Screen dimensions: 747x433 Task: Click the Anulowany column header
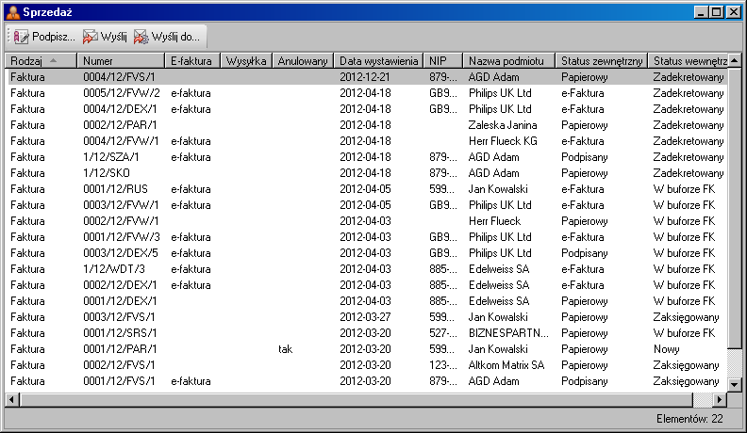[302, 60]
